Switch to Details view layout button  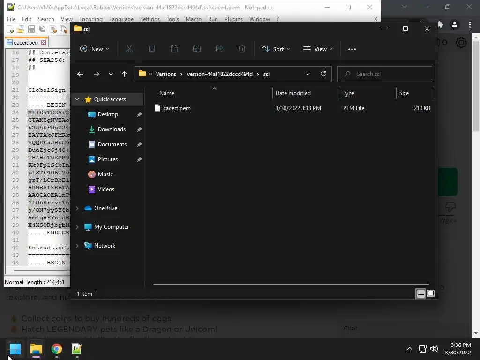[420, 293]
